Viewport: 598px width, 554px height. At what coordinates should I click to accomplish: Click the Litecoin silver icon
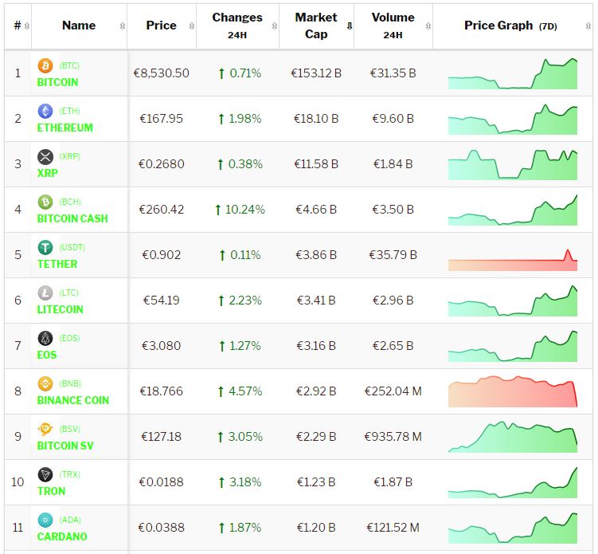45,293
